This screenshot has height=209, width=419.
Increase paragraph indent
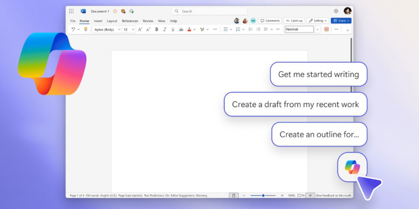coord(258,30)
